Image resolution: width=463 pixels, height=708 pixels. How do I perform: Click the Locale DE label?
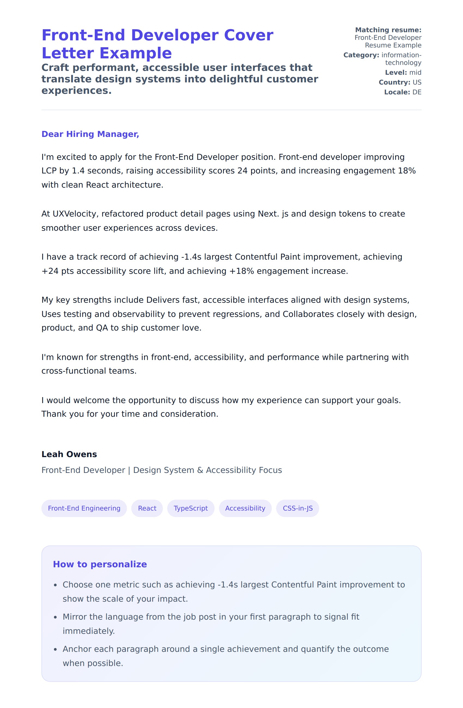pos(403,92)
